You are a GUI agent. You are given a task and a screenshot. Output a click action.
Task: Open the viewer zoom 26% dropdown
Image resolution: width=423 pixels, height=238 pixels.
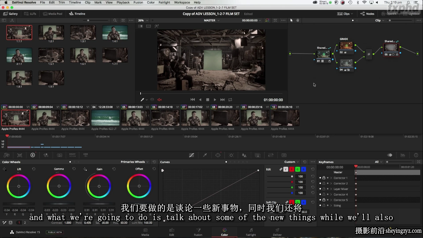143,20
